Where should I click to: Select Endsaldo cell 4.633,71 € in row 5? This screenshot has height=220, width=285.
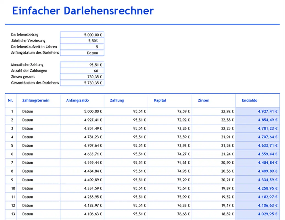tap(258, 145)
